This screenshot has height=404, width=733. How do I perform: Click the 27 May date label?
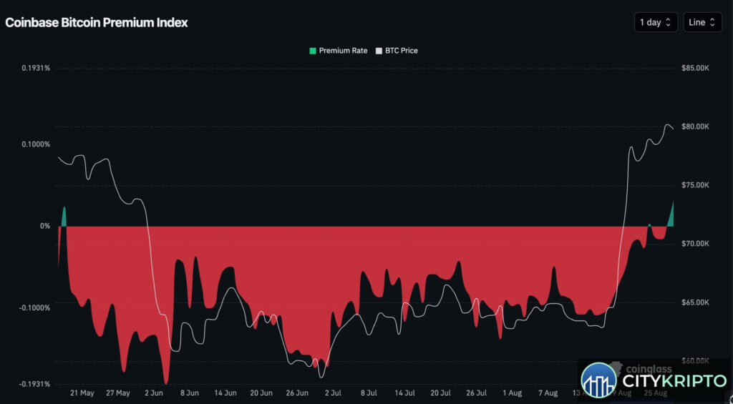tap(118, 393)
